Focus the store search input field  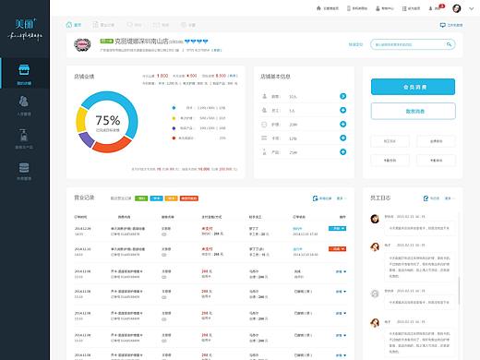pos(413,44)
